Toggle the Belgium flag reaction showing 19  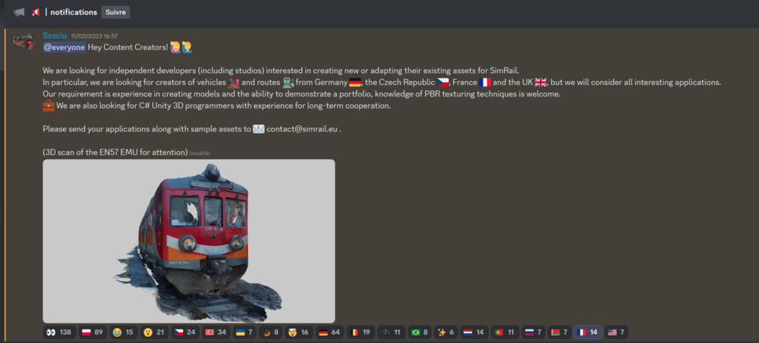pyautogui.click(x=361, y=332)
